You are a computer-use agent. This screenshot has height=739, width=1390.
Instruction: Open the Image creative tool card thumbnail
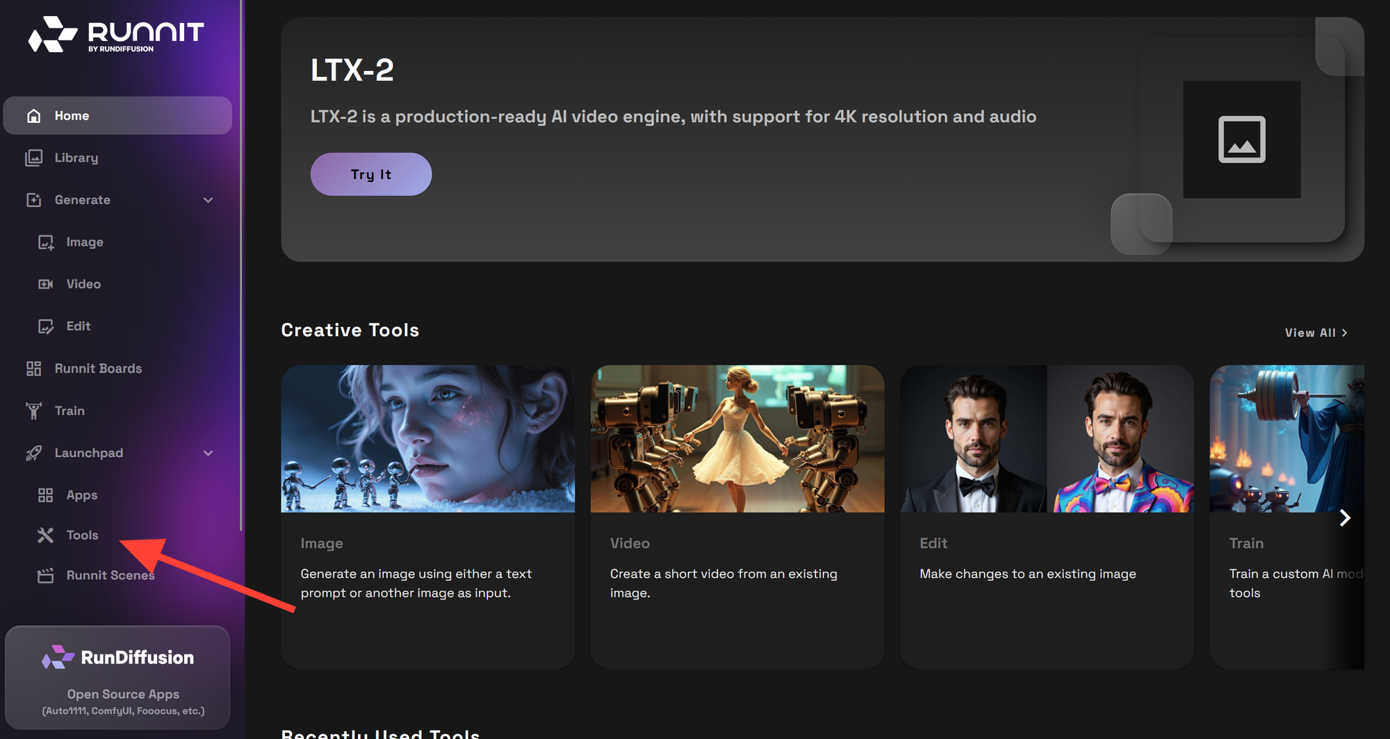coord(427,439)
